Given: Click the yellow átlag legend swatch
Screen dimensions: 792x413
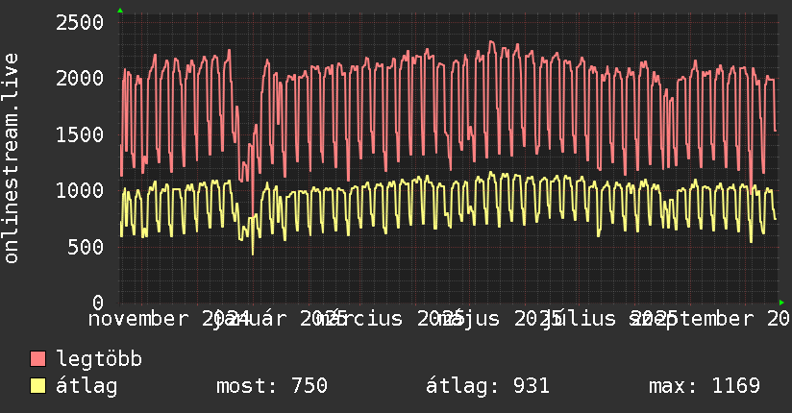Looking at the screenshot, I should 37,385.
